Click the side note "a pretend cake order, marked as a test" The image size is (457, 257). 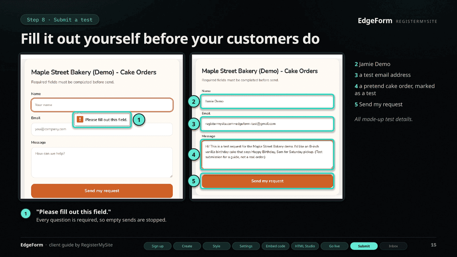coord(395,90)
